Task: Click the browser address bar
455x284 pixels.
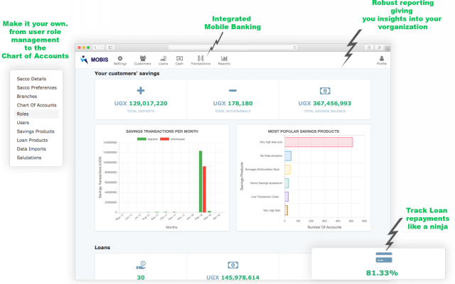Action: click(232, 48)
